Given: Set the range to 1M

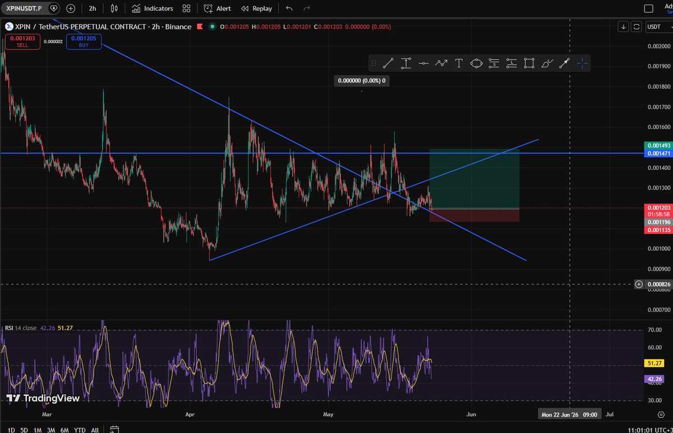Looking at the screenshot, I should pos(38,430).
